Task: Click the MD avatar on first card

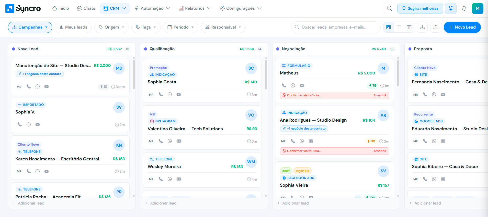Action: 119,68
